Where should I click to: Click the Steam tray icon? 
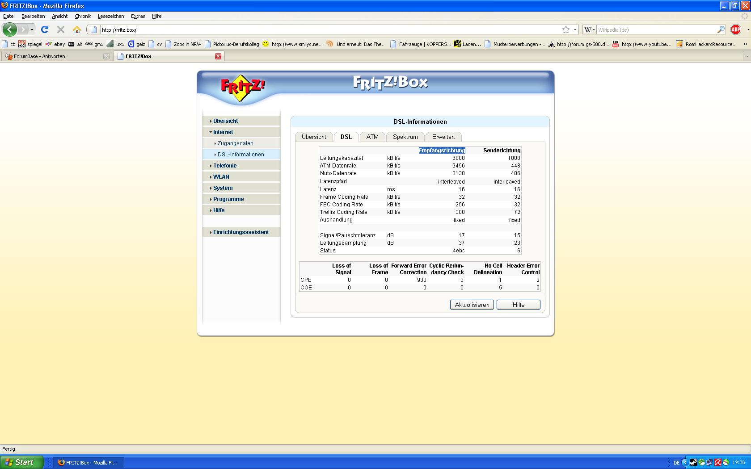point(693,462)
